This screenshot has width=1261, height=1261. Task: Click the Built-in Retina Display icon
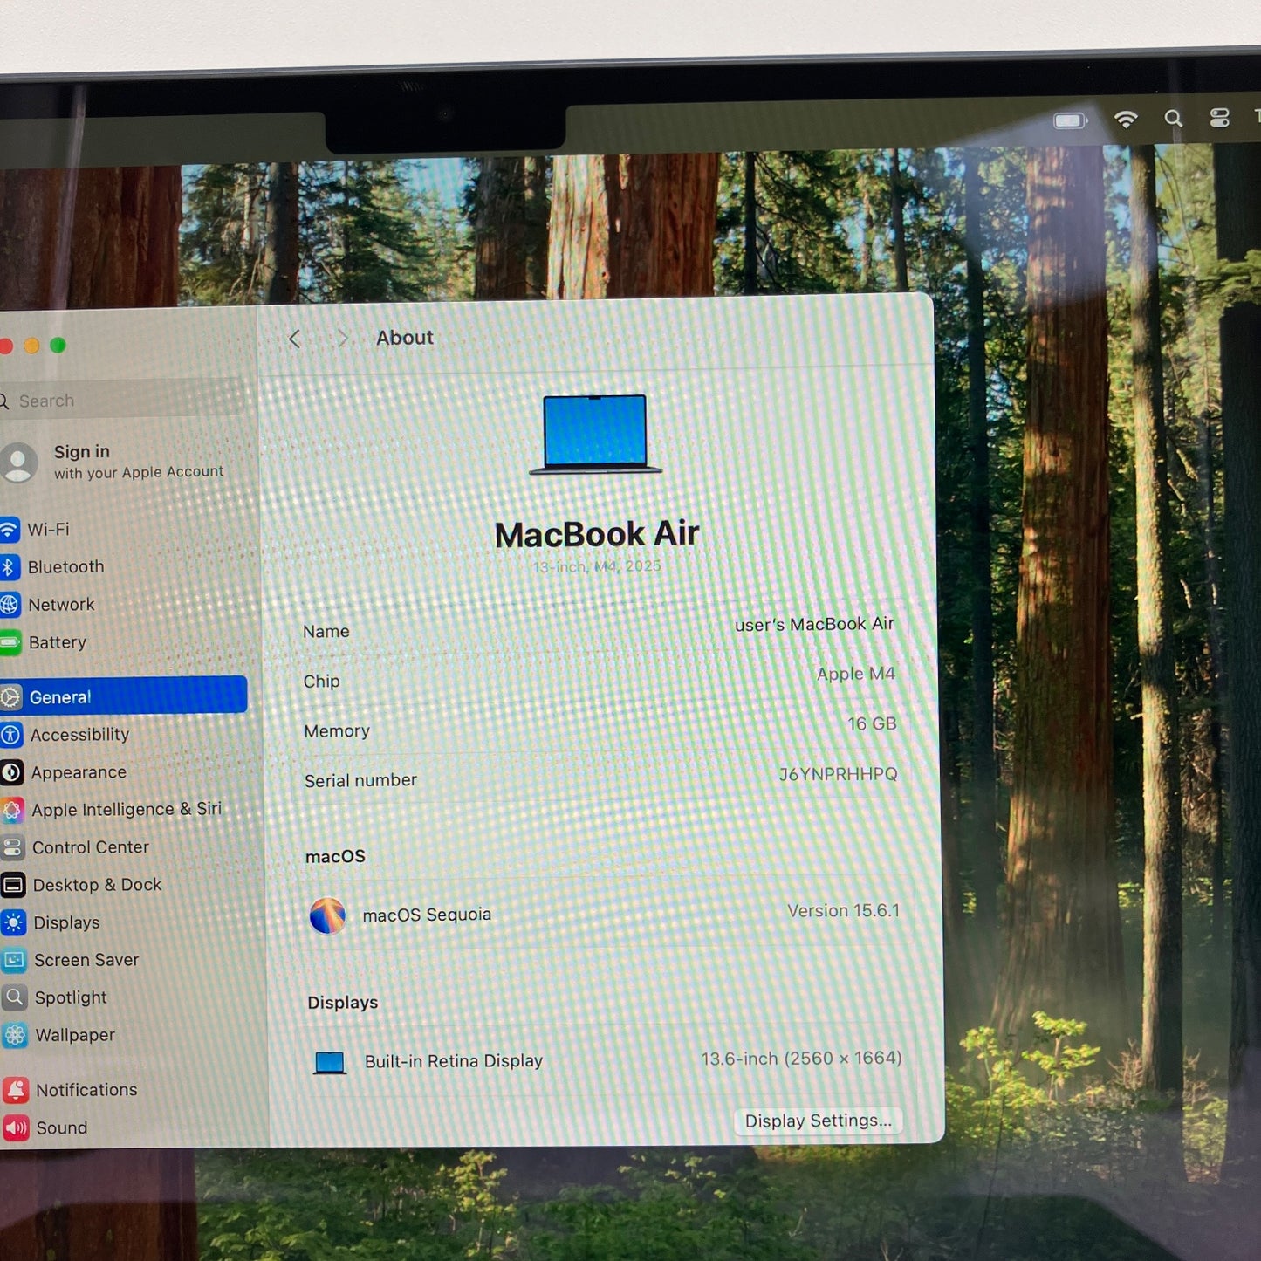pos(330,1062)
